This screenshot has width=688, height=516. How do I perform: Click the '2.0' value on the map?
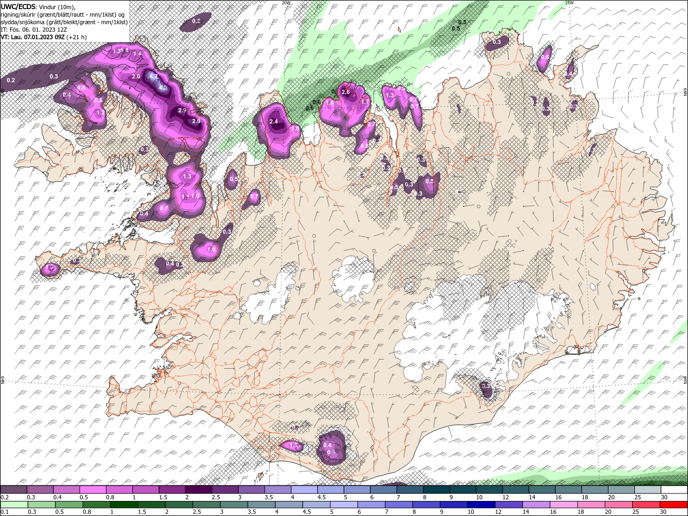coord(136,76)
